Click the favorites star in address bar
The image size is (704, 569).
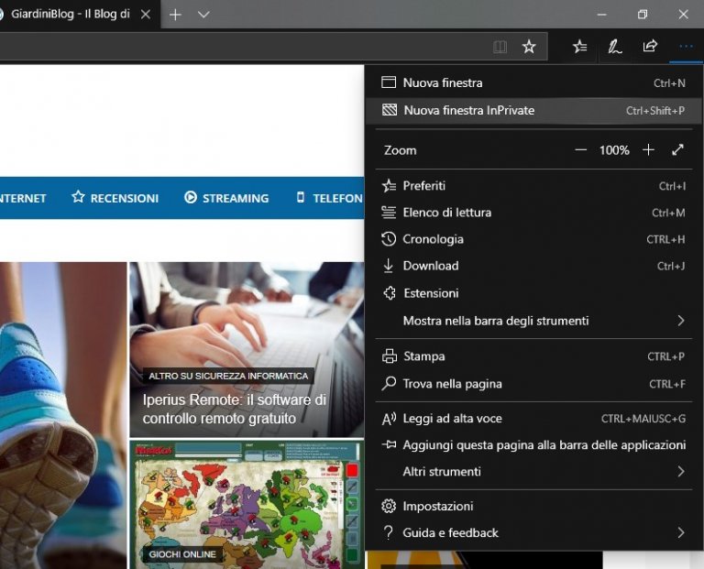click(x=529, y=47)
